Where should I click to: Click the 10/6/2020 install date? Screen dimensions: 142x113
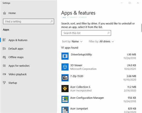(x=130, y=69)
